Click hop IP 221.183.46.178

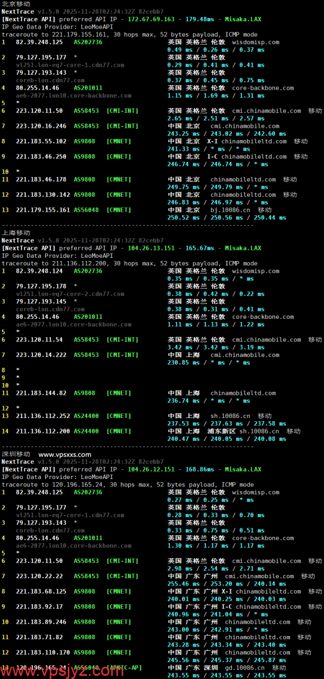(x=41, y=180)
